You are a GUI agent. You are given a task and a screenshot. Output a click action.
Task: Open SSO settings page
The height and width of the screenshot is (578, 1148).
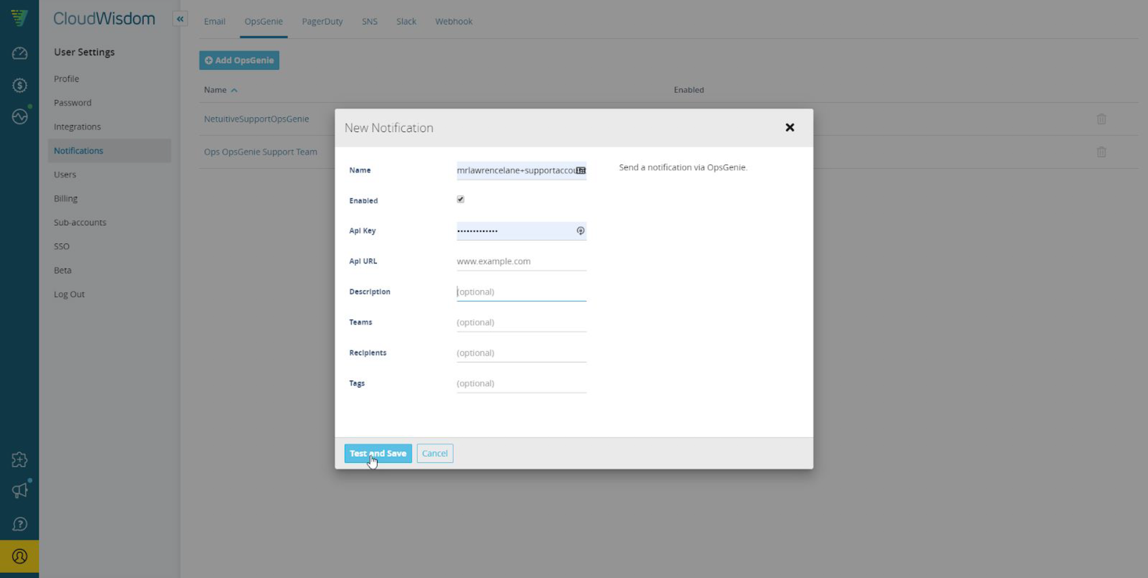click(62, 247)
